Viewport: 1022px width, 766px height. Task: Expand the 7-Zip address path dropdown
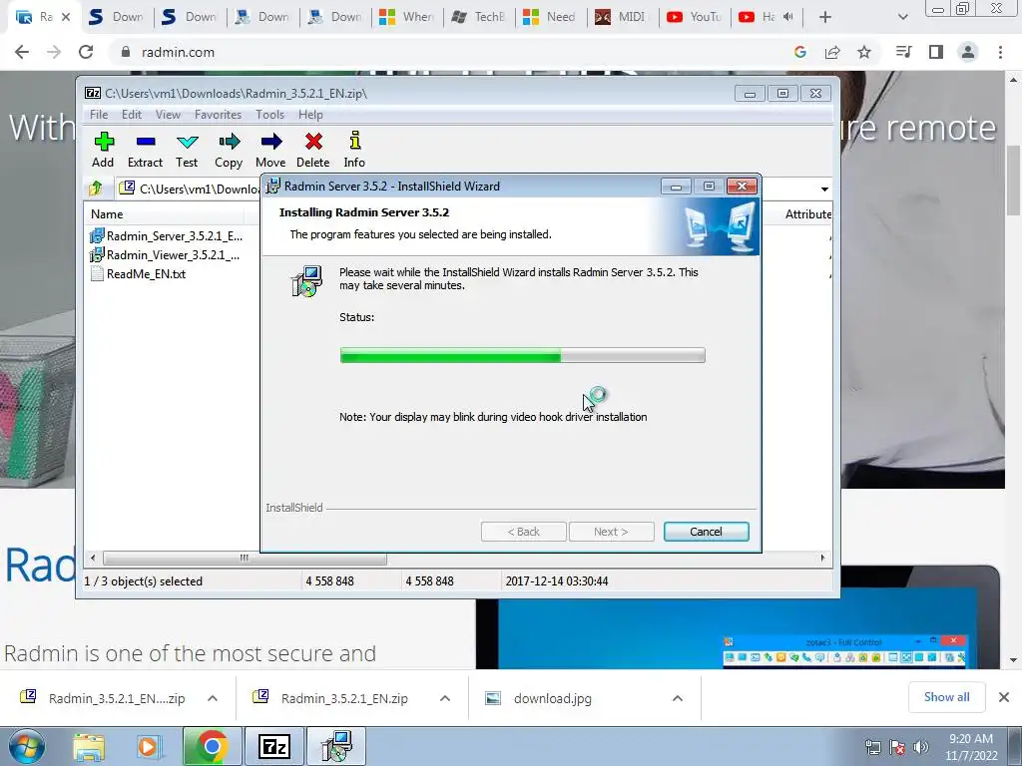(824, 189)
